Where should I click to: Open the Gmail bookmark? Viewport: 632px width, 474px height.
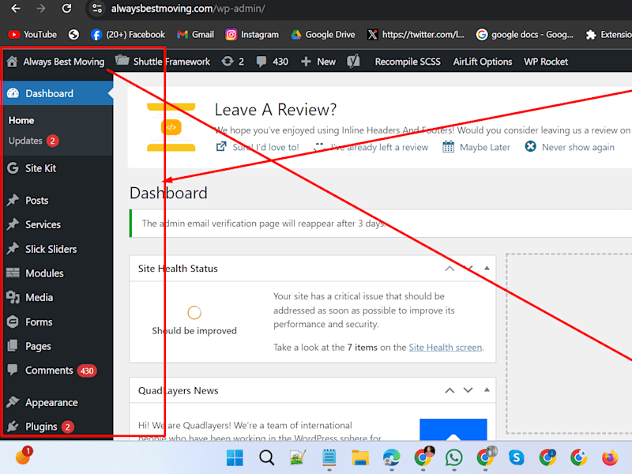(x=195, y=35)
